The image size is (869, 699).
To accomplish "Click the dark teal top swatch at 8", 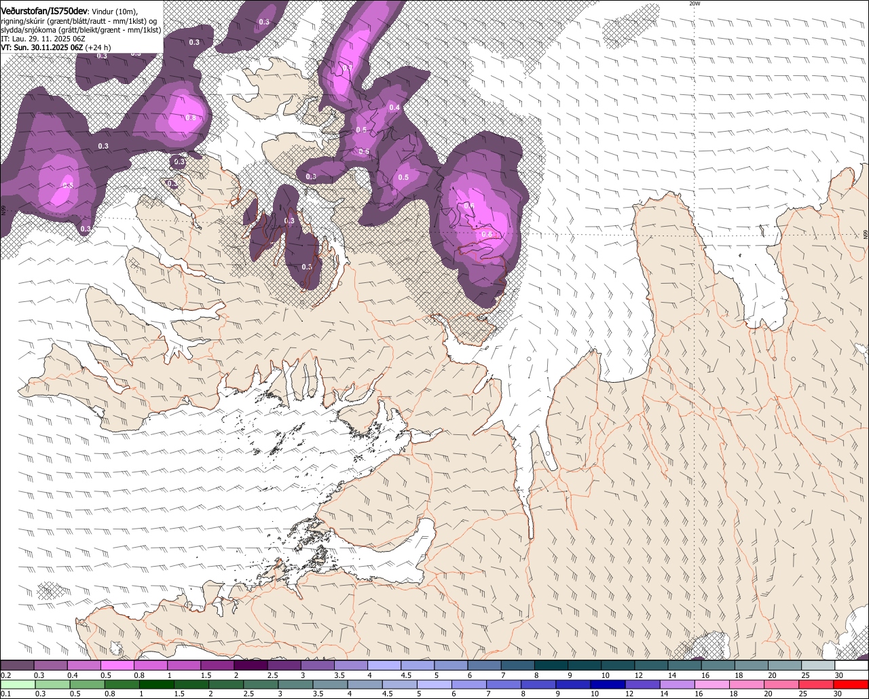I will (x=551, y=665).
